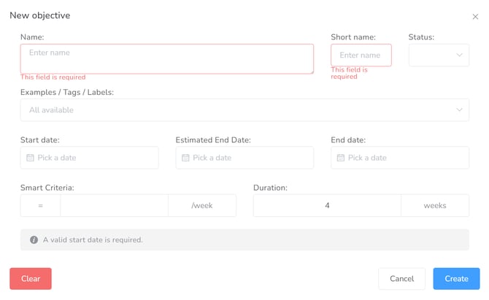Click the Cancel button

pyautogui.click(x=401, y=279)
